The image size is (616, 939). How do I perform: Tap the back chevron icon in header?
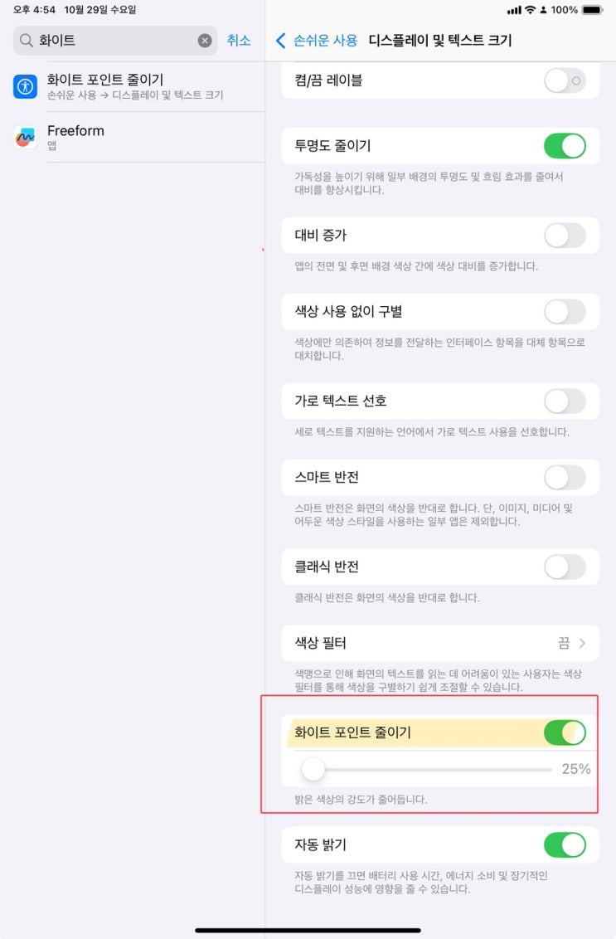tap(280, 40)
